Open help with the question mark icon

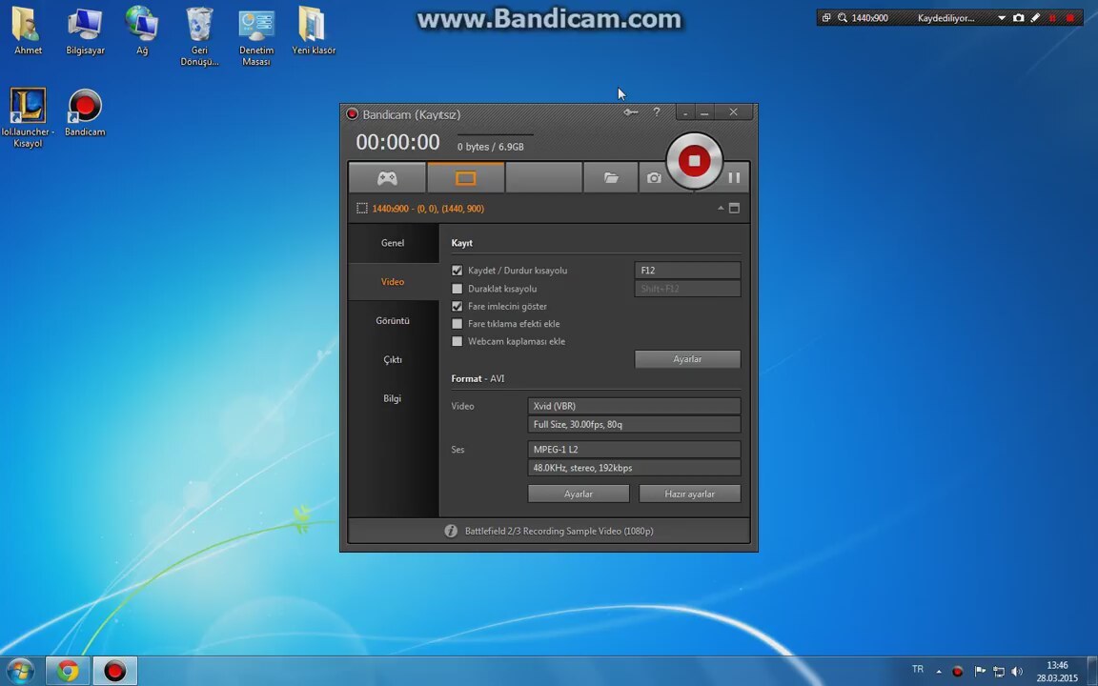click(656, 112)
